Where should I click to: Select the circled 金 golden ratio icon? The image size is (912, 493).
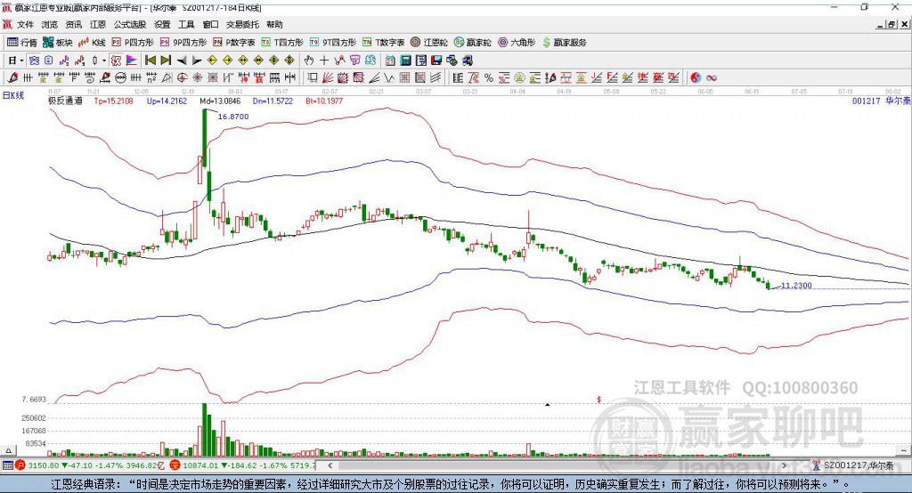tap(519, 78)
